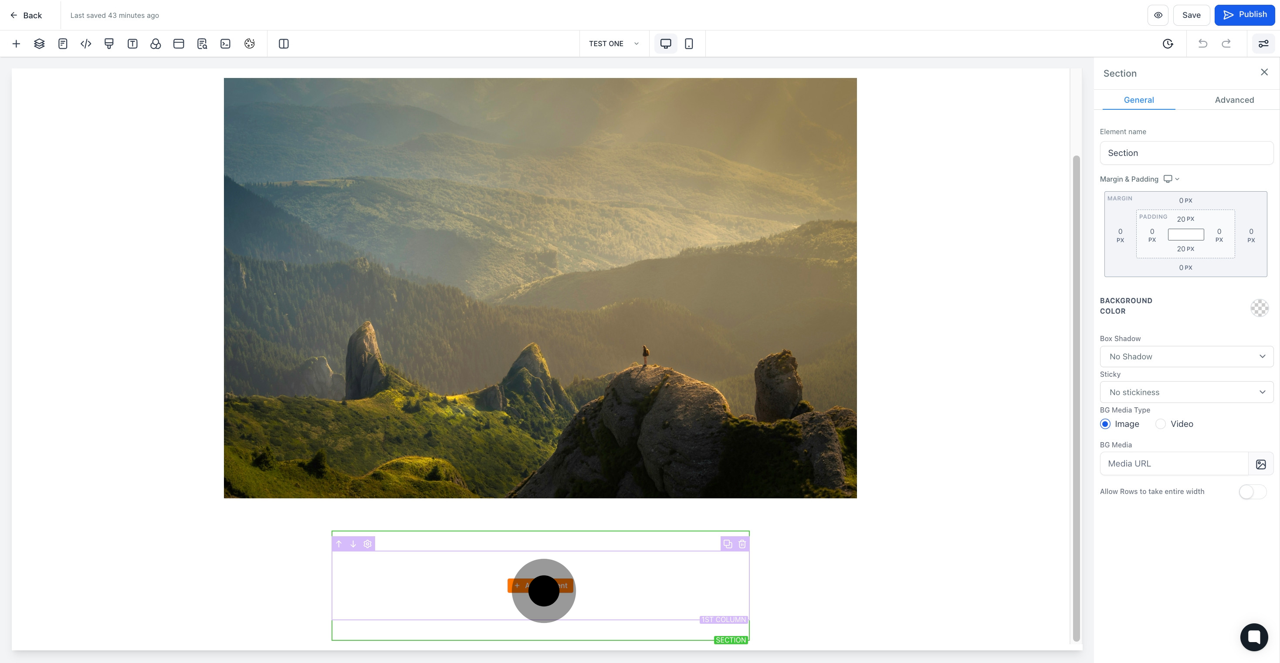Select the Image BG media type

coord(1106,424)
